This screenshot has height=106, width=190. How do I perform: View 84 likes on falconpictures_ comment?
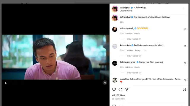[x=129, y=67]
